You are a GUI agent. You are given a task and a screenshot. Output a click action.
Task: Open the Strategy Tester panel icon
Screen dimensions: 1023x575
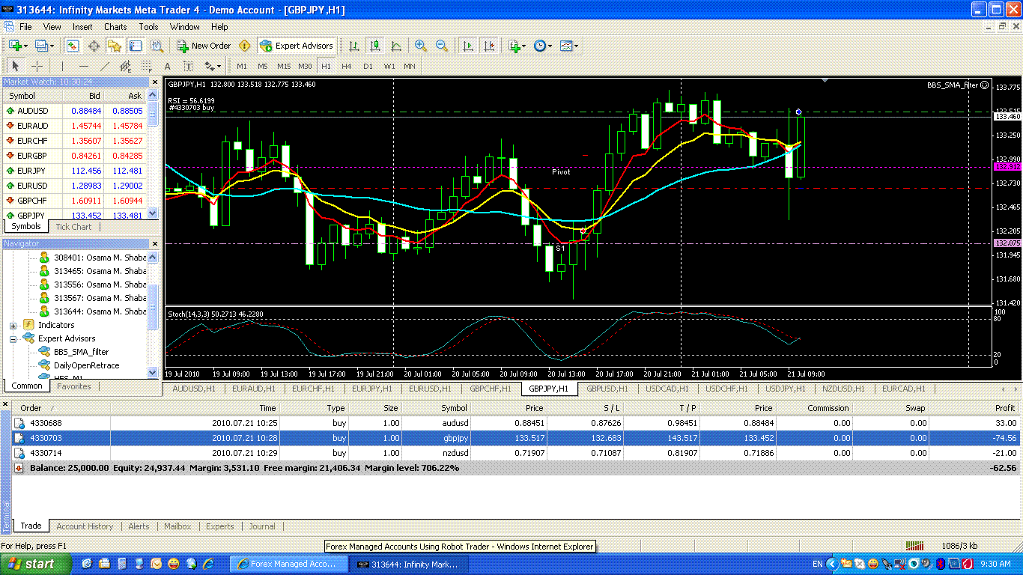[156, 46]
